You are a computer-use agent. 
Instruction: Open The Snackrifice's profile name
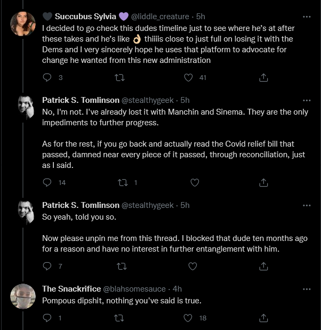click(x=71, y=289)
